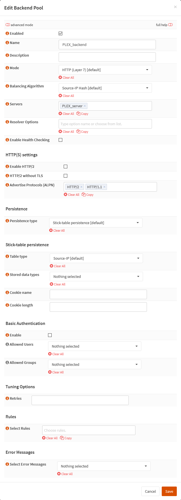The width and height of the screenshot is (181, 500).
Task: Check the Enable HTTP/2 box
Action: (66, 167)
